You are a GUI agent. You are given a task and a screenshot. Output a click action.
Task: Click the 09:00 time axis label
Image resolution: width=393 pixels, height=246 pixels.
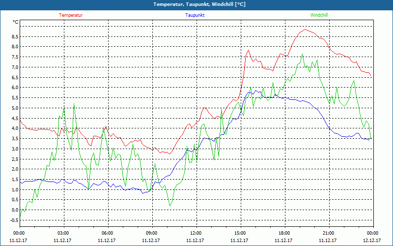pos(152,233)
